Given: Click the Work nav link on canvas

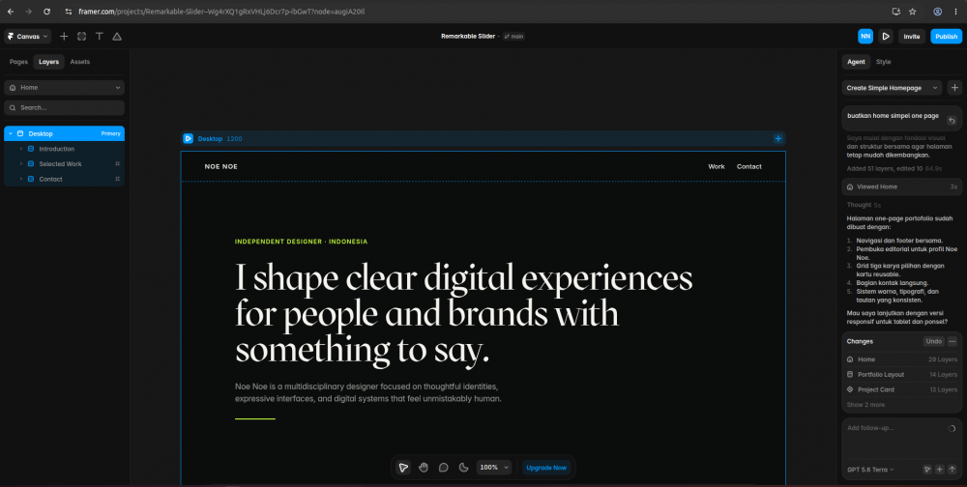Looking at the screenshot, I should point(716,166).
